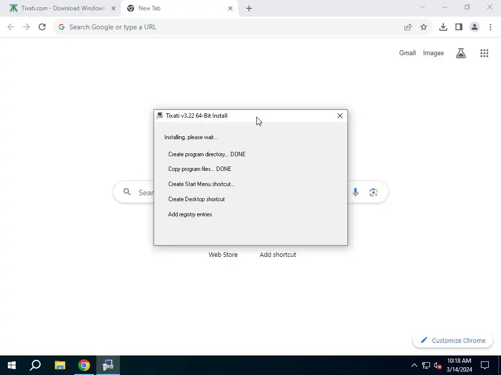Click the 'Tixati v3.22 64-Bit Install' title
The width and height of the screenshot is (501, 375).
click(x=197, y=115)
